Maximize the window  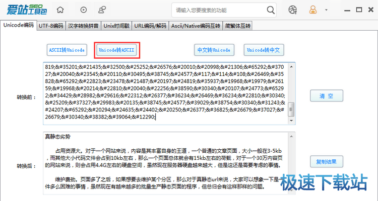pyautogui.click(x=359, y=10)
